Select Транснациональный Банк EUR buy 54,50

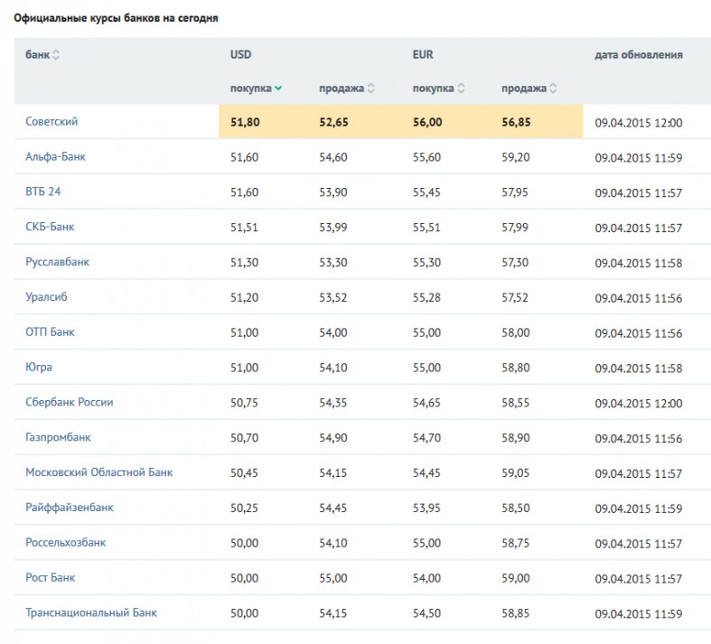click(x=426, y=613)
